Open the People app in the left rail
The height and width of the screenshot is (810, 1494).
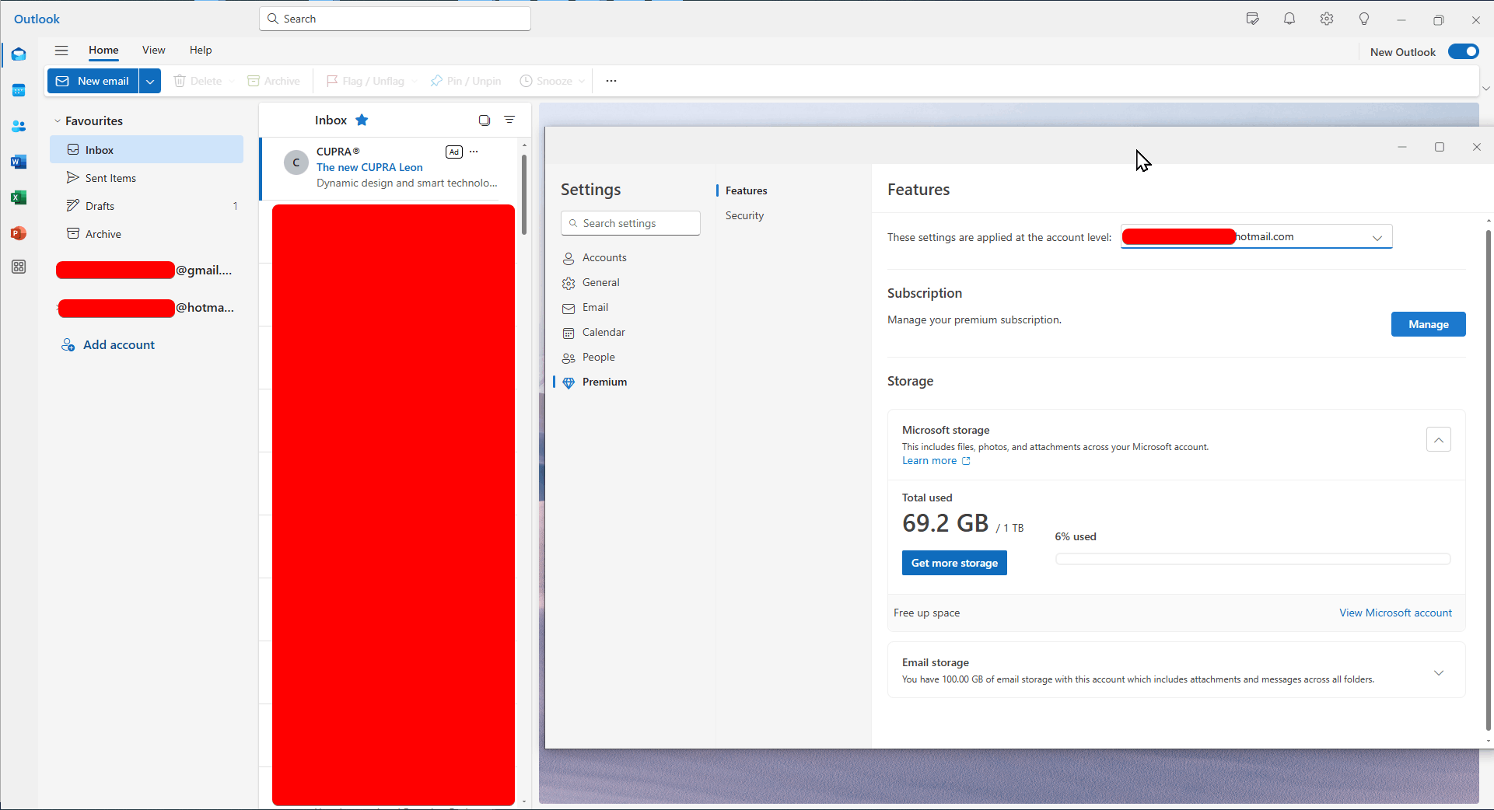[19, 126]
